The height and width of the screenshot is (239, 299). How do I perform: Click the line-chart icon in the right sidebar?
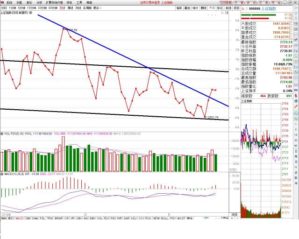296,35
